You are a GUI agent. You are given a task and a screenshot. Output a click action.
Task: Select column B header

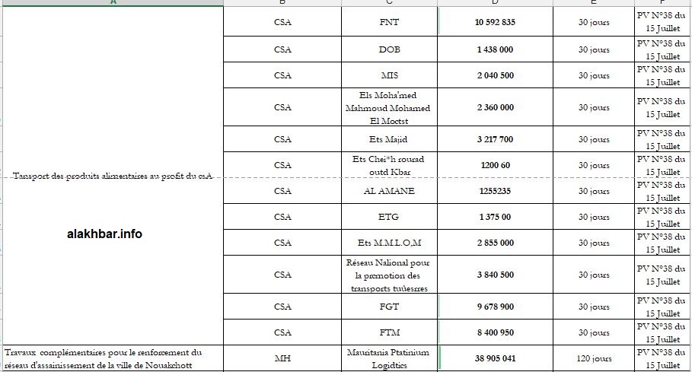coord(282,2)
